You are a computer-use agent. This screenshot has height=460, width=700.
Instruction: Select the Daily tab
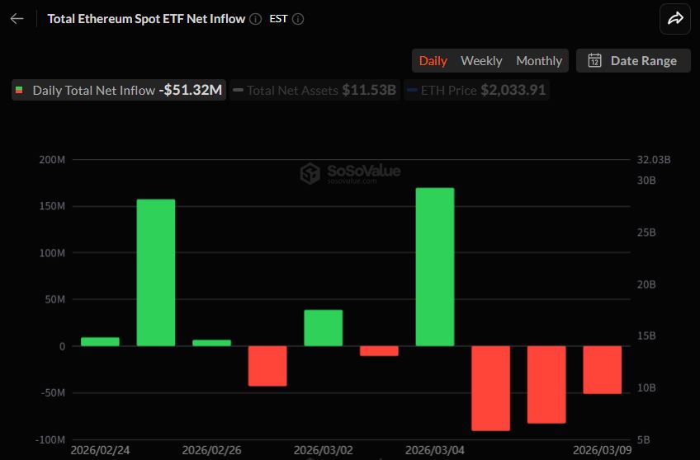[x=433, y=60]
